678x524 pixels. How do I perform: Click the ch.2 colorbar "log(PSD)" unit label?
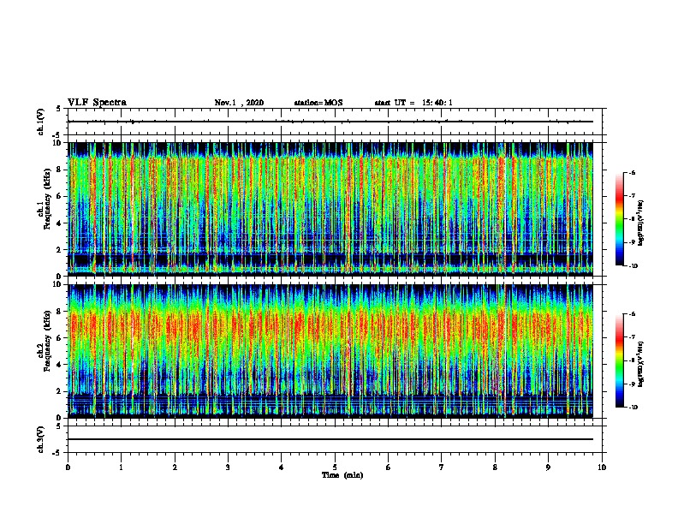641,364
